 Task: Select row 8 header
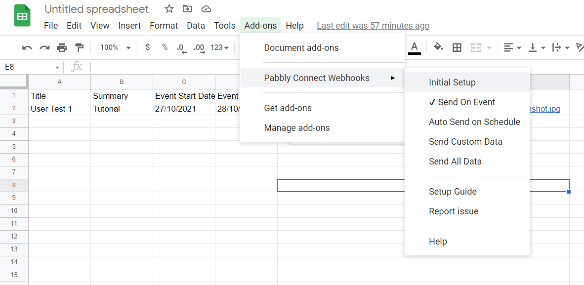(14, 185)
